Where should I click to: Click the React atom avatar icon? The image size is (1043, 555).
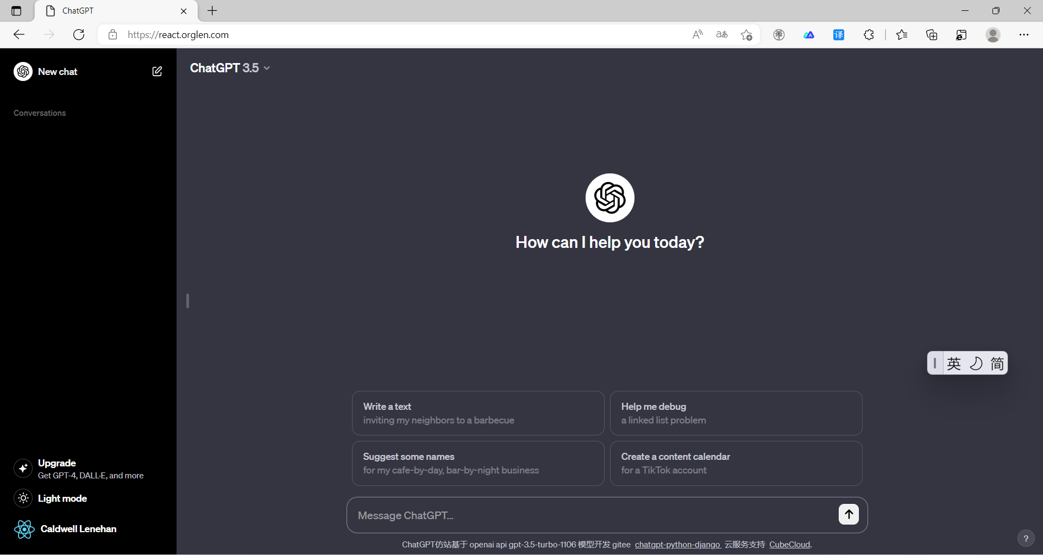coord(24,529)
